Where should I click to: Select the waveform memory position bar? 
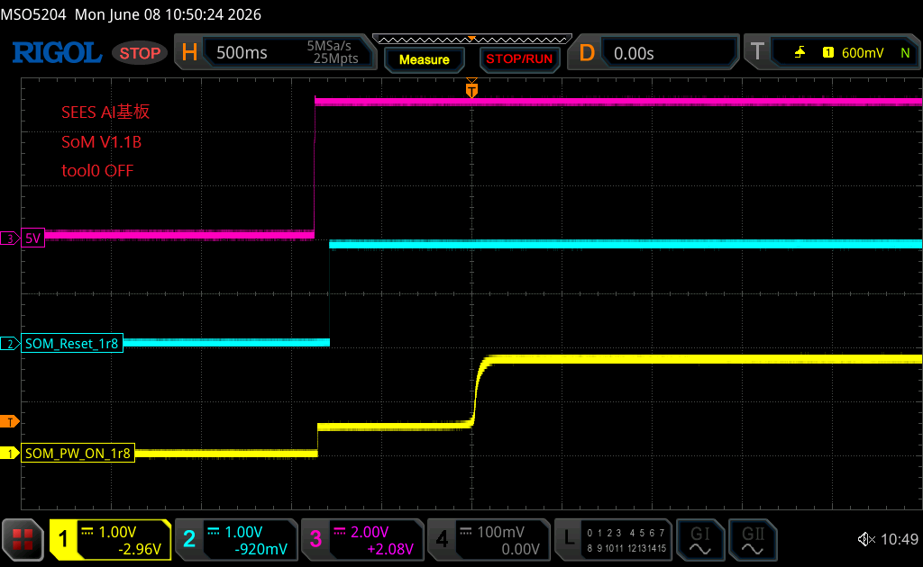(472, 40)
